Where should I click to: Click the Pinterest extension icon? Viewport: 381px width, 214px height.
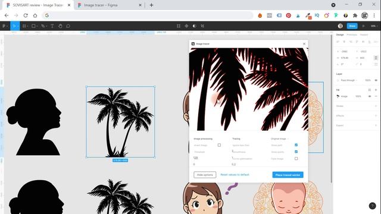[x=288, y=15]
